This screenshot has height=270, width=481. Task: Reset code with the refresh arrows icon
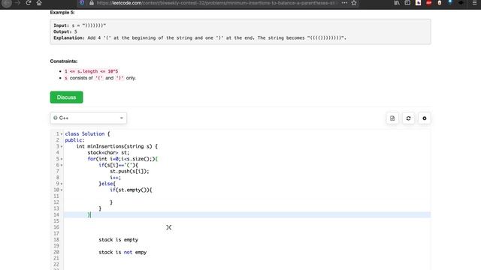(408, 118)
